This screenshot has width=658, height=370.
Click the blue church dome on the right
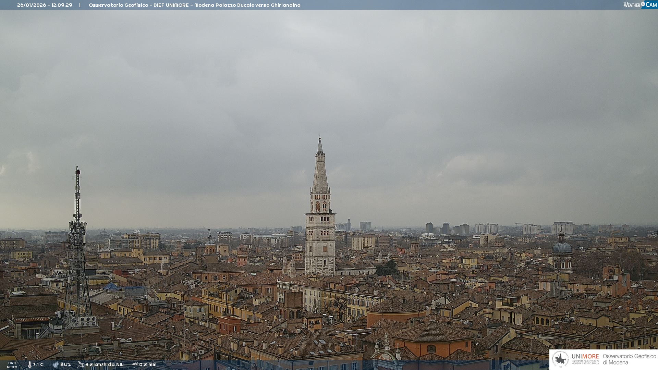562,247
